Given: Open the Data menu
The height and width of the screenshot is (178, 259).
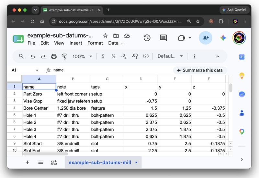Looking at the screenshot, I should (x=113, y=43).
